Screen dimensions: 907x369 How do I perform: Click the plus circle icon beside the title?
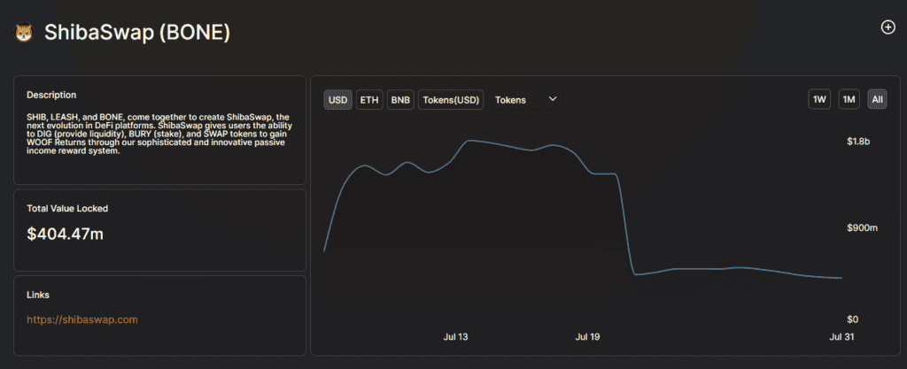[x=888, y=27]
